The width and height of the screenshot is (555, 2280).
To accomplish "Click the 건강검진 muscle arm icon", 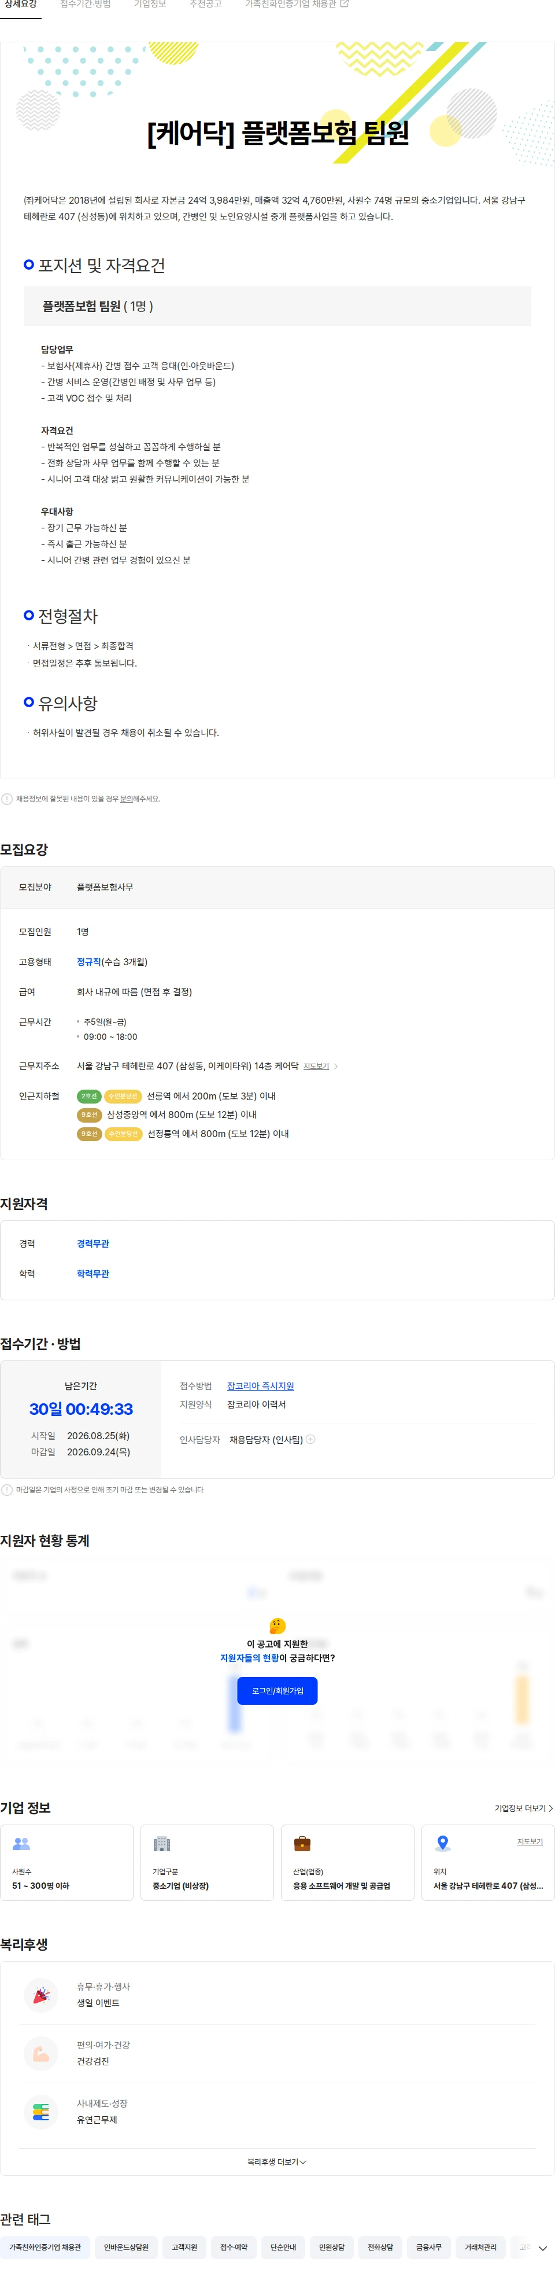I will pyautogui.click(x=40, y=2053).
